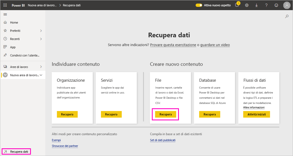This screenshot has height=156, width=293.
Task: Click the File card title
Action: click(x=158, y=80)
